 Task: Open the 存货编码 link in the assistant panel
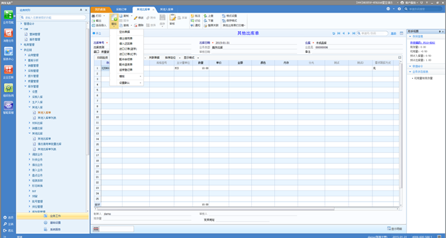point(422,43)
